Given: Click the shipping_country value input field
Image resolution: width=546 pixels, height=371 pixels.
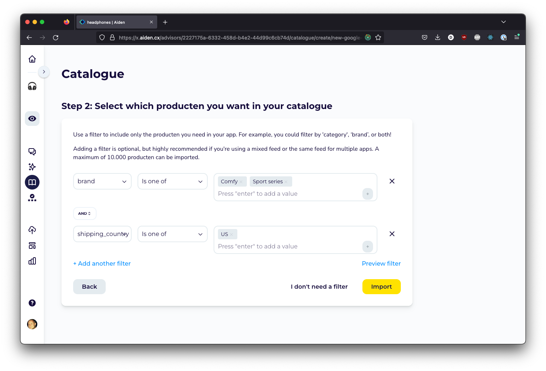Looking at the screenshot, I should coord(289,246).
